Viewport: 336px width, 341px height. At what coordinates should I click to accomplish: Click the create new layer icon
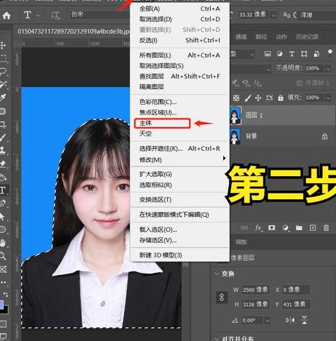pos(313,227)
